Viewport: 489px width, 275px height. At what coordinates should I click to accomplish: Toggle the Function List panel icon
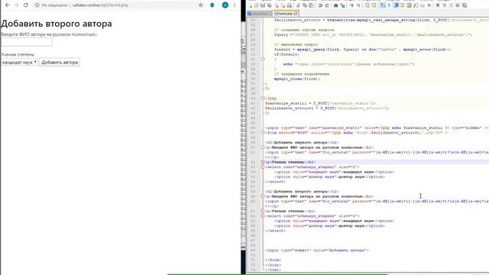point(416,5)
